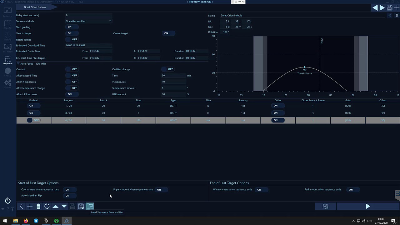Viewport: 400px width, 225px height.
Task: Add a new target with top-right plus
Action: point(397,8)
